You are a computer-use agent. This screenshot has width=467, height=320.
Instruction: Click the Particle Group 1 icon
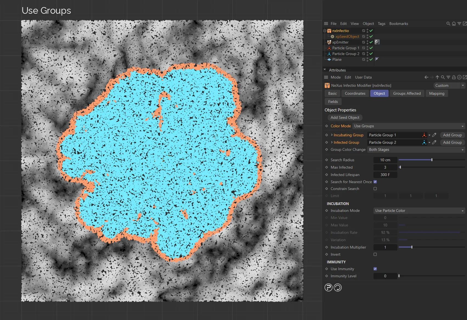329,48
